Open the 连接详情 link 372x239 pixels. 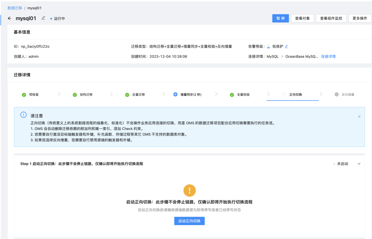(328, 56)
